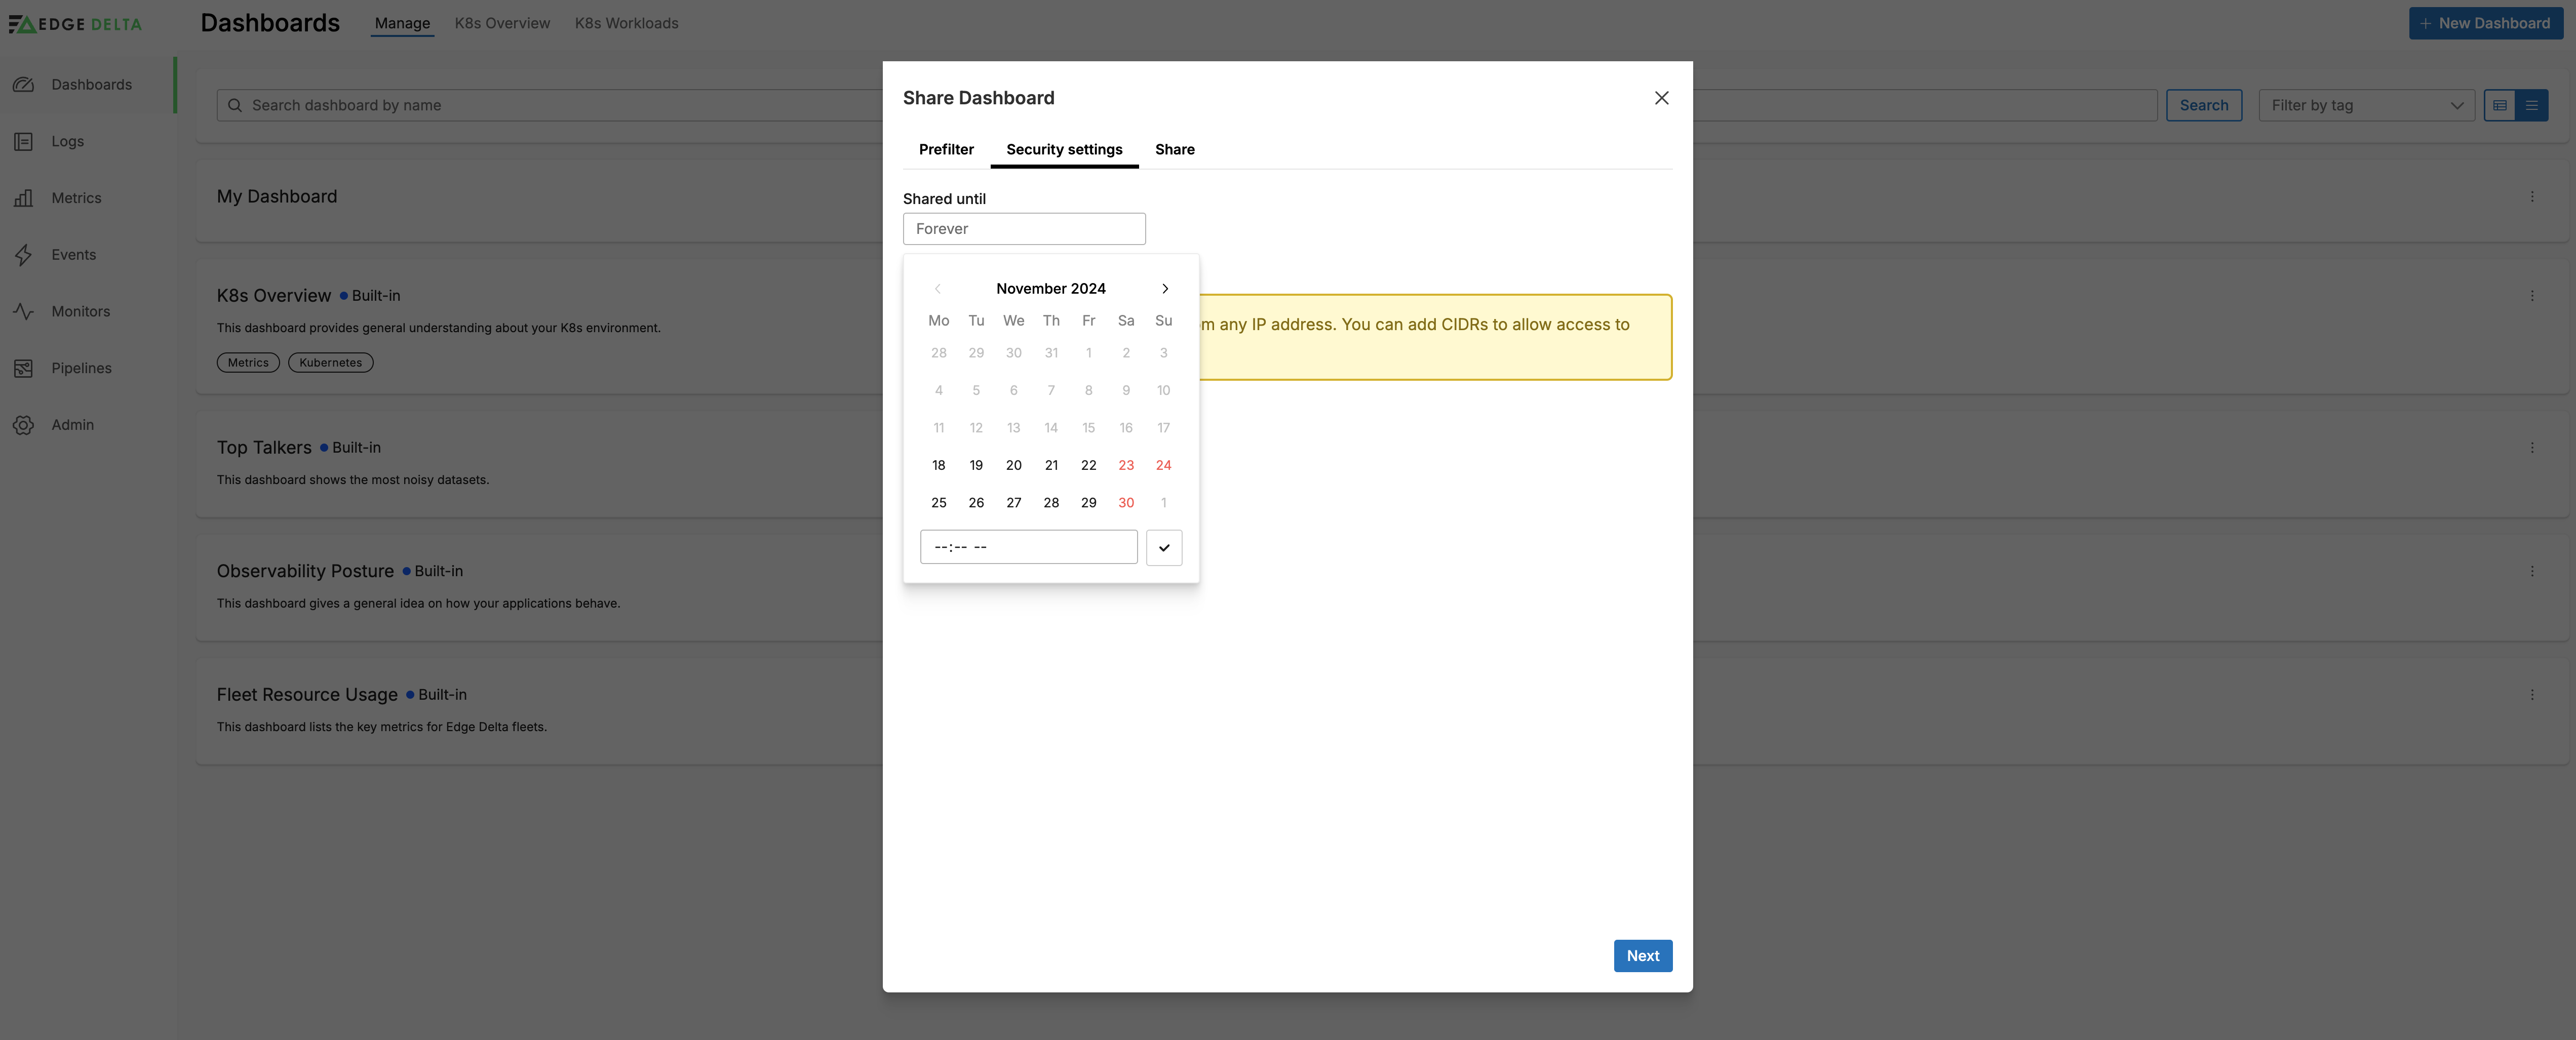
Task: Open Top Talkers more options menu
Action: pos(2531,448)
